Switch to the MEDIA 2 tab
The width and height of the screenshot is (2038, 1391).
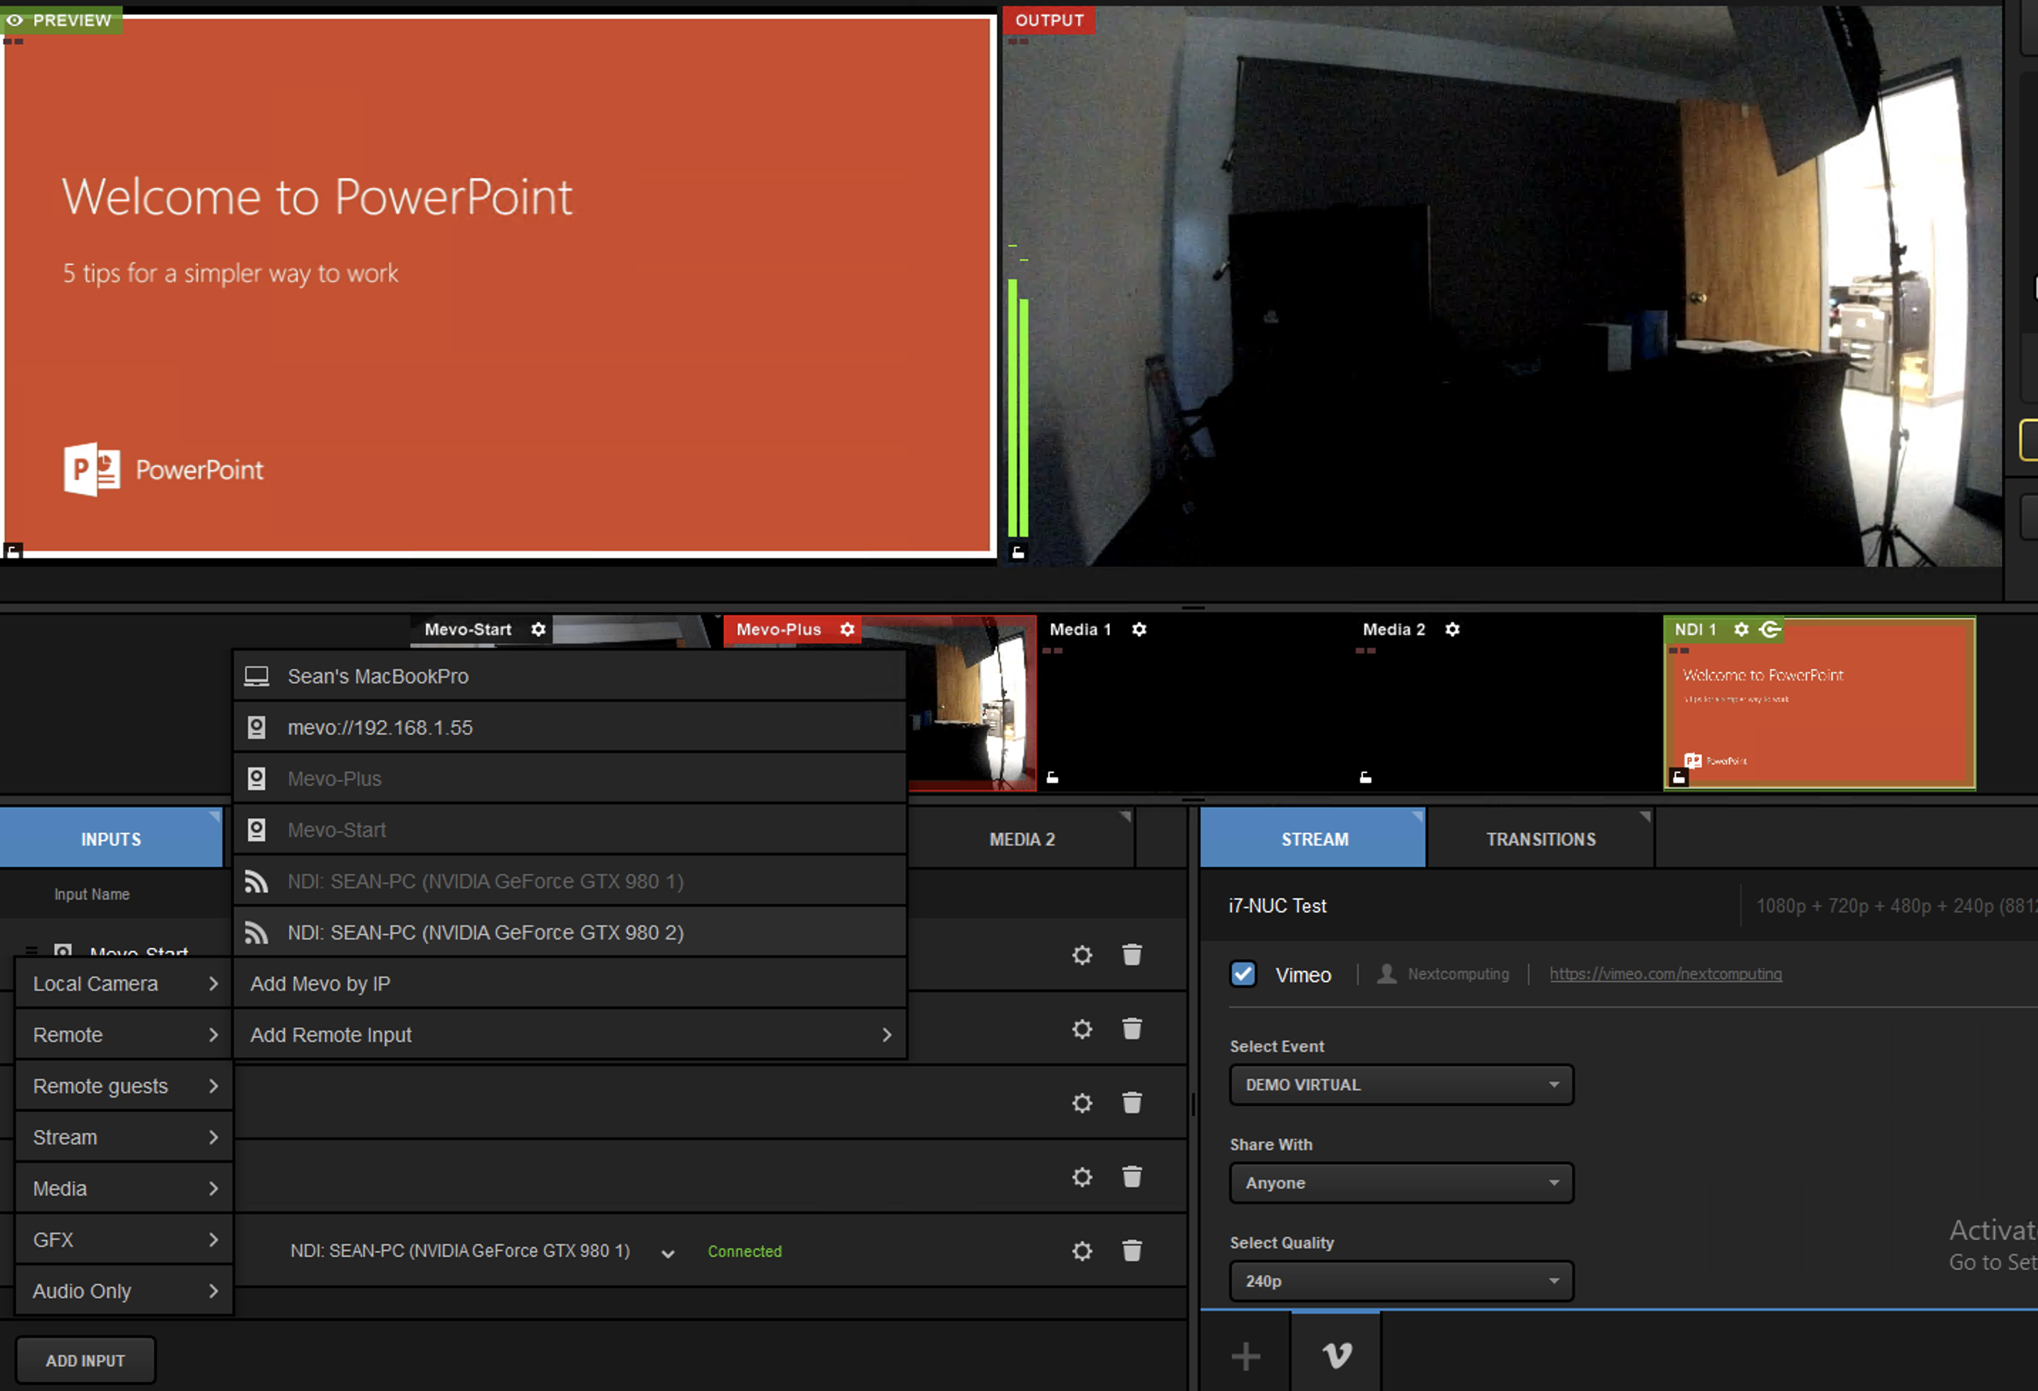tap(1022, 839)
